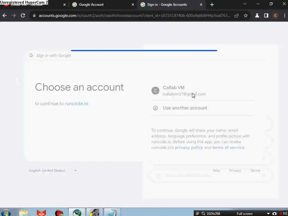Close the Google Account tab
288x216 pixels.
133,4
